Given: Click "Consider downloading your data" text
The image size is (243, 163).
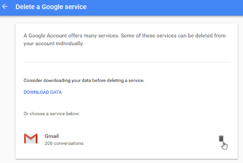Looking at the screenshot, I should click(x=84, y=80).
